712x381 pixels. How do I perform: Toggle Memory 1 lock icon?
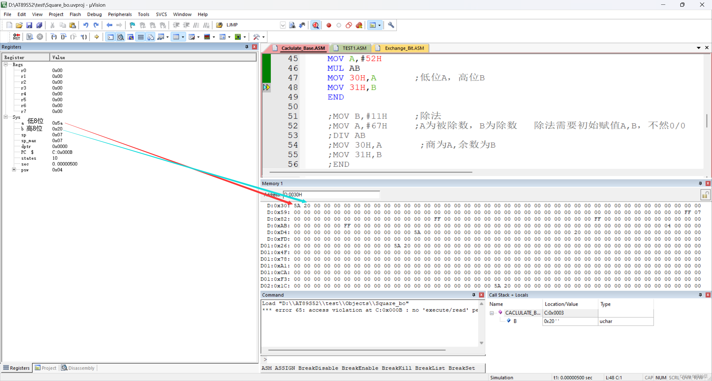pyautogui.click(x=705, y=195)
